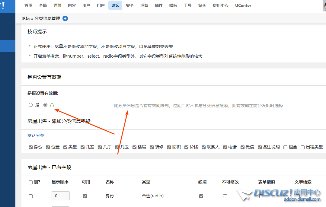Enable the 租金 checkbox
This screenshot has width=326, height=207.
285,147
